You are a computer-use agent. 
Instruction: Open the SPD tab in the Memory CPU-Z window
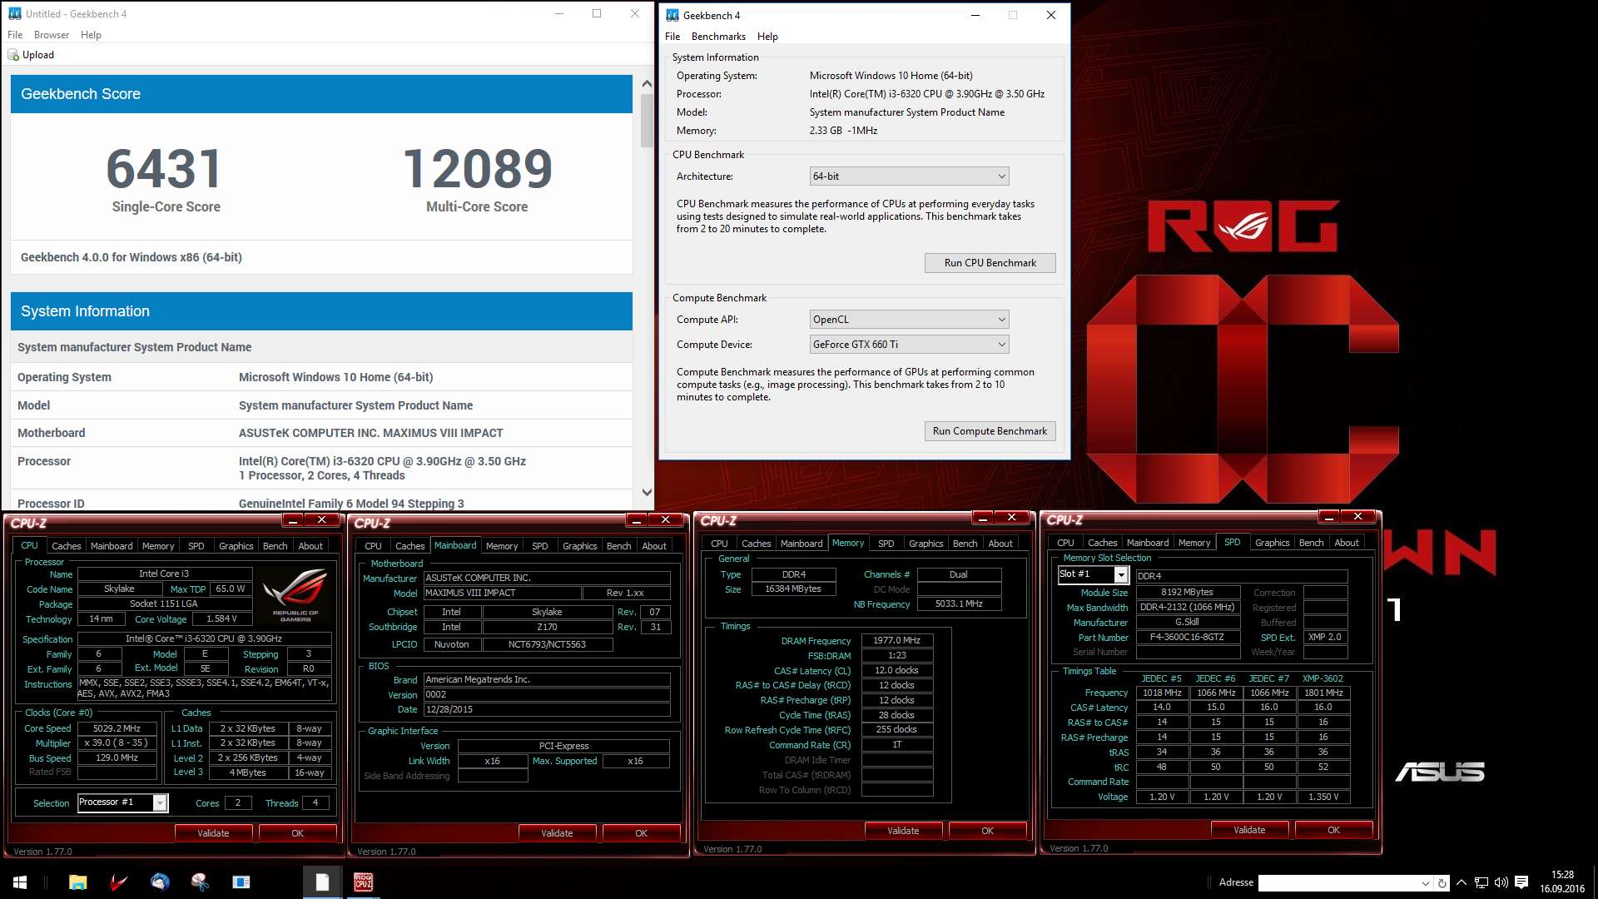[886, 544]
